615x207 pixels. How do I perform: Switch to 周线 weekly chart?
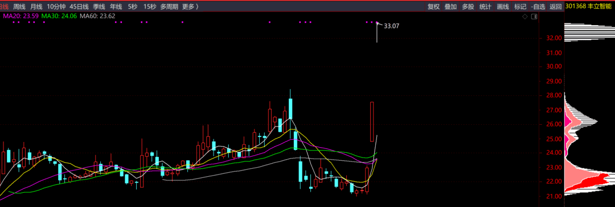point(19,7)
